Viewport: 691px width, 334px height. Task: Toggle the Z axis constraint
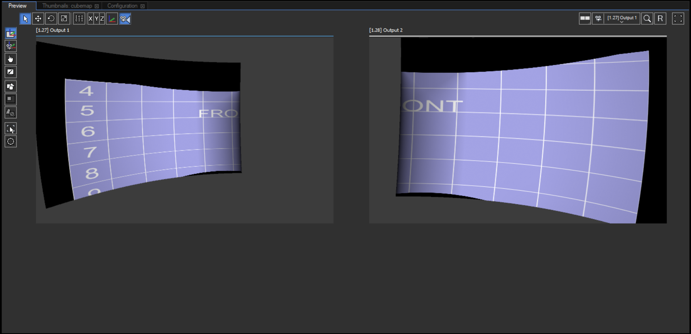pos(102,18)
